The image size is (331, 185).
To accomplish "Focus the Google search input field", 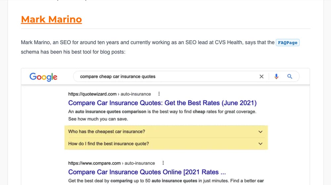I will pyautogui.click(x=167, y=77).
